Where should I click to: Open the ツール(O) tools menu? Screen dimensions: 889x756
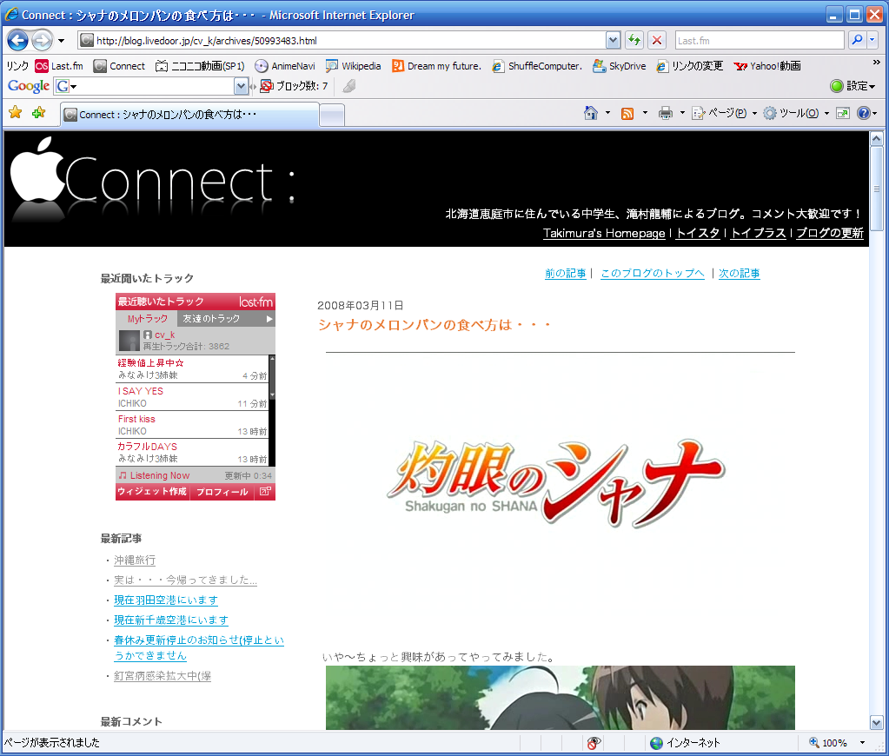(795, 114)
